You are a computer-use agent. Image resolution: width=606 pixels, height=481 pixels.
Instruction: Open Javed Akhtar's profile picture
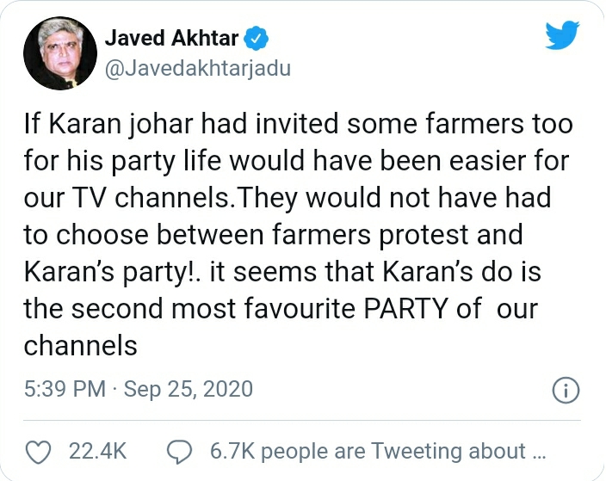pos(60,53)
